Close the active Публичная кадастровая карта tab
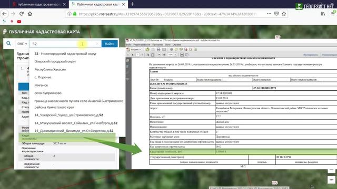 point(123,4)
